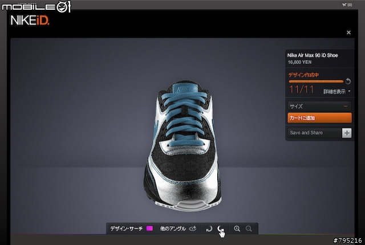Click the 16,800 YEN price
365x245 pixels.
(299, 62)
